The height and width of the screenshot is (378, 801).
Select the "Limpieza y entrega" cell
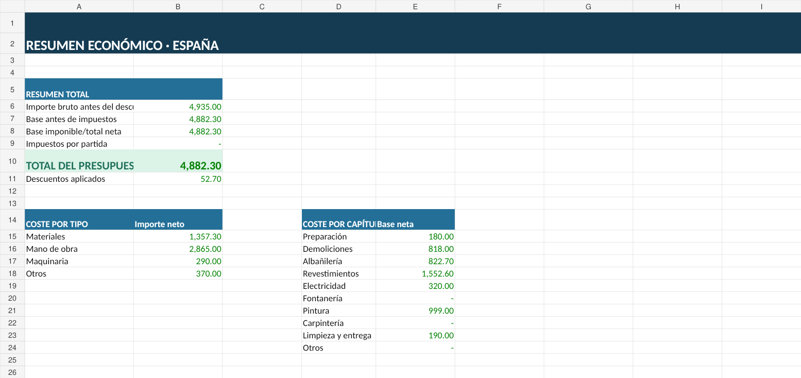tap(339, 335)
